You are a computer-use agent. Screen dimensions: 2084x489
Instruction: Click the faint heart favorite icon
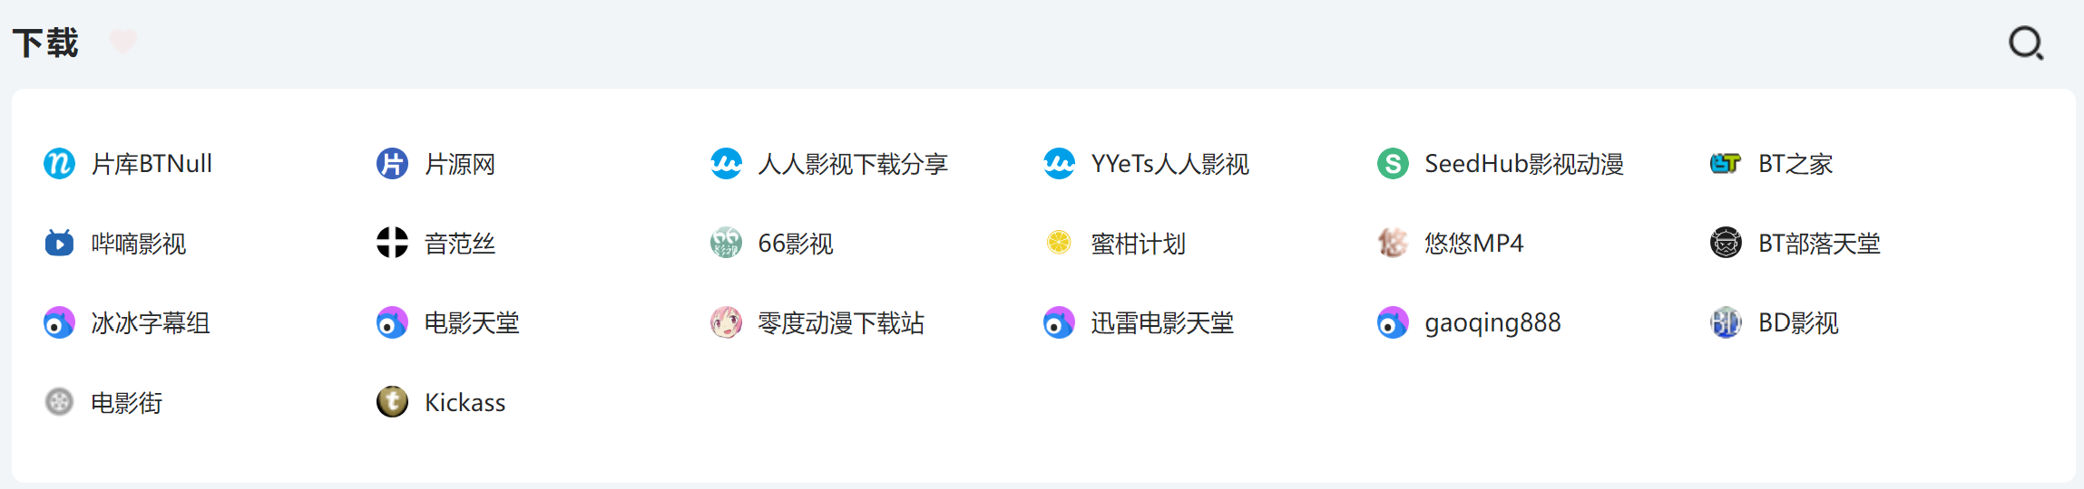[x=123, y=42]
